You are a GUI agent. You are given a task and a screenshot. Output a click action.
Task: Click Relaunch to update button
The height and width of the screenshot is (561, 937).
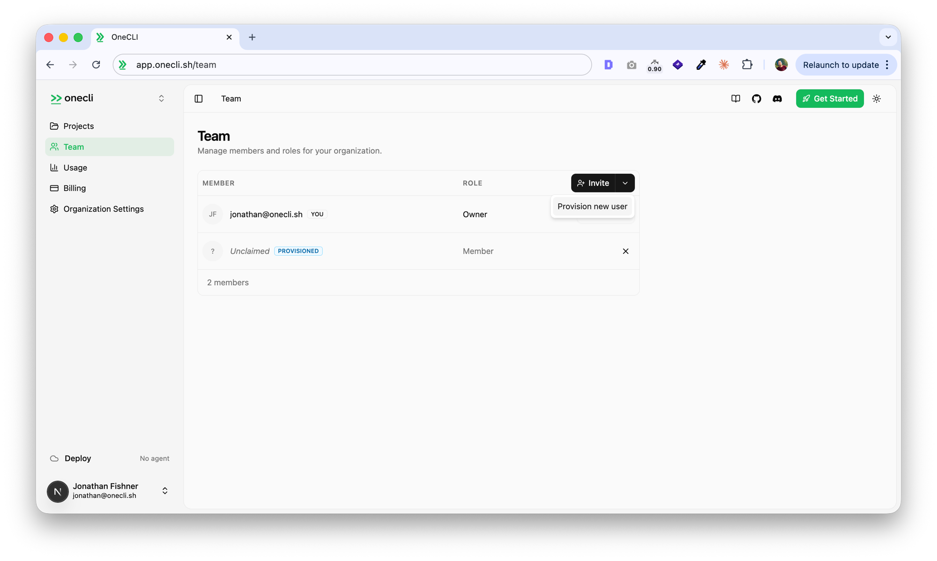[x=840, y=65]
